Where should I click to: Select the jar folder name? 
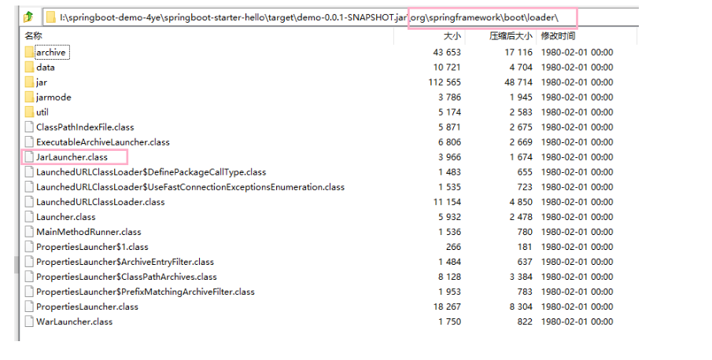[x=42, y=82]
